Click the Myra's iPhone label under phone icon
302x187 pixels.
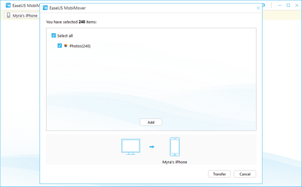click(x=175, y=162)
